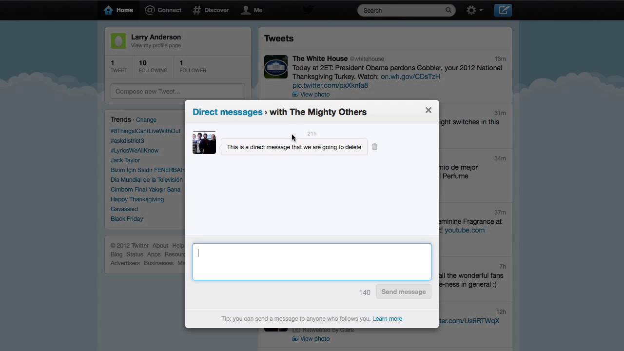Image resolution: width=624 pixels, height=351 pixels.
Task: Open The White House account name
Action: 320,58
